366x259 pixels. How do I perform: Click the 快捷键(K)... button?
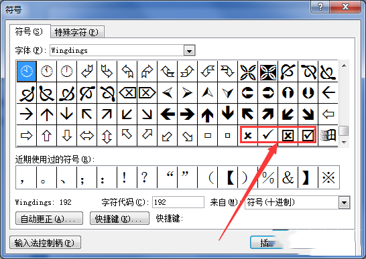tap(119, 218)
